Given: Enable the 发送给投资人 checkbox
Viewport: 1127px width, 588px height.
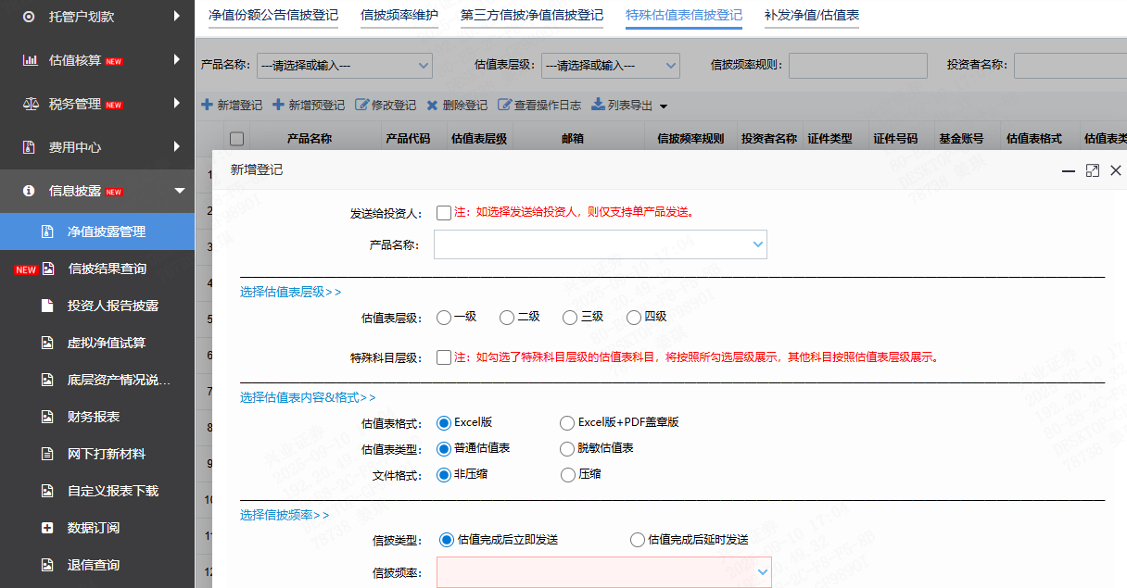Looking at the screenshot, I should coord(443,212).
